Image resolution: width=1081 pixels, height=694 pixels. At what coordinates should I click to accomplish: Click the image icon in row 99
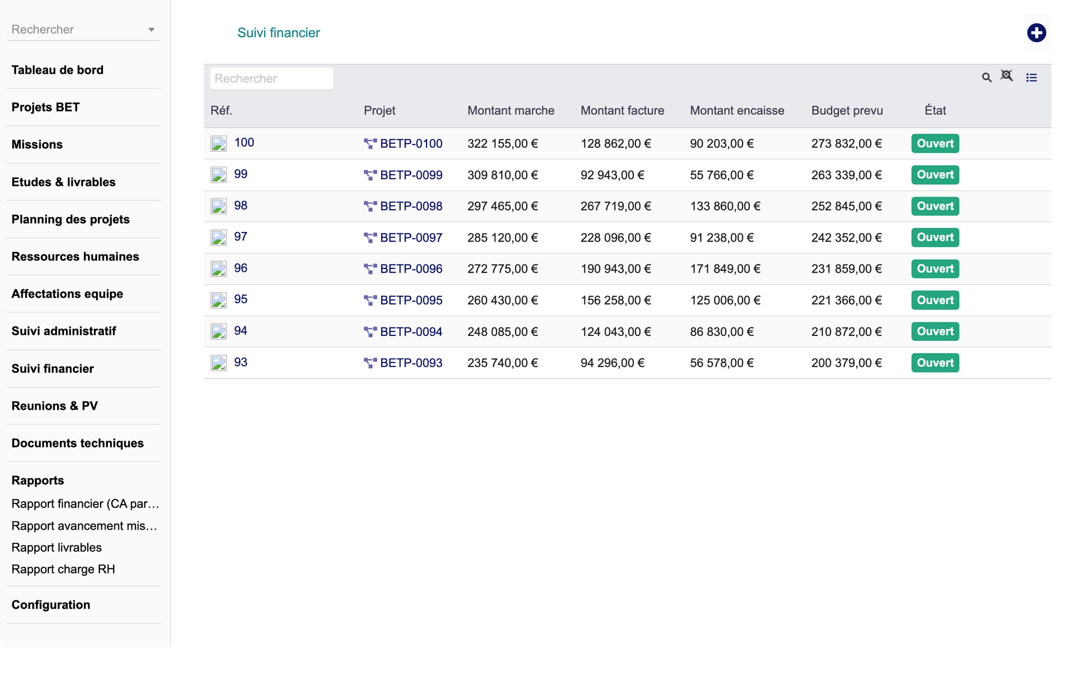pos(218,175)
